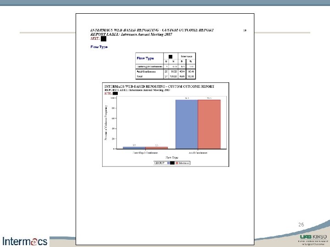Click the 100 tick label on the y-axis

113,98
